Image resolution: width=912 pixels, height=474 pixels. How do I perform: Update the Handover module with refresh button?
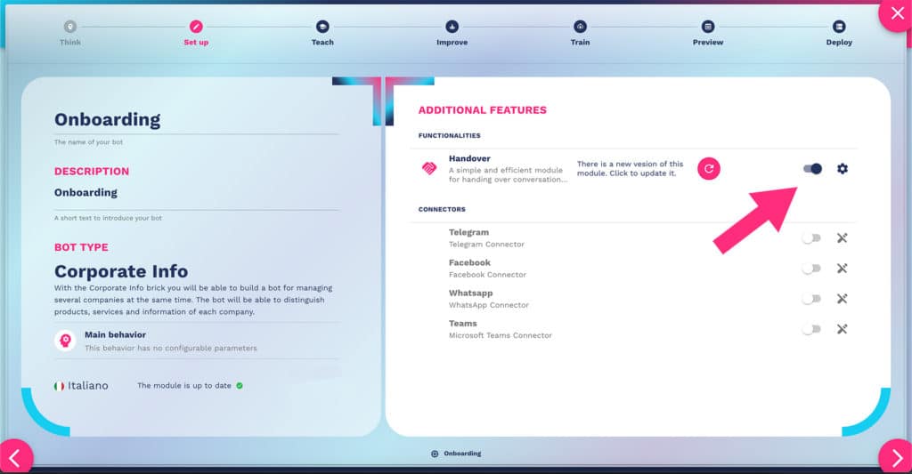(708, 168)
